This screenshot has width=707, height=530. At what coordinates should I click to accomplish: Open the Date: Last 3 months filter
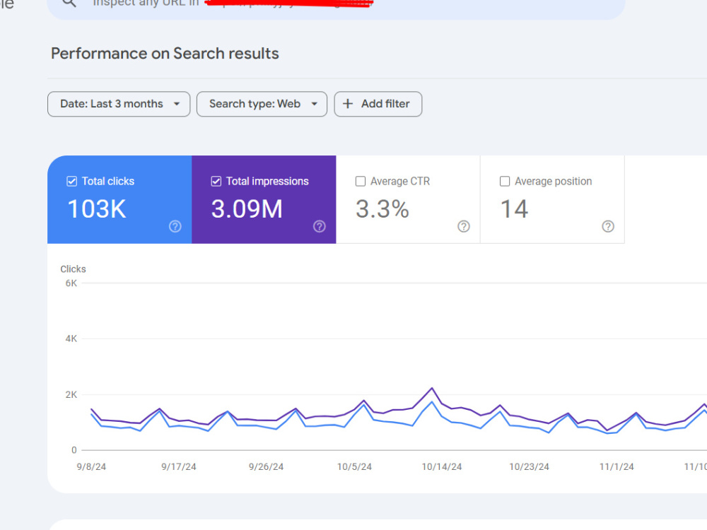point(119,104)
